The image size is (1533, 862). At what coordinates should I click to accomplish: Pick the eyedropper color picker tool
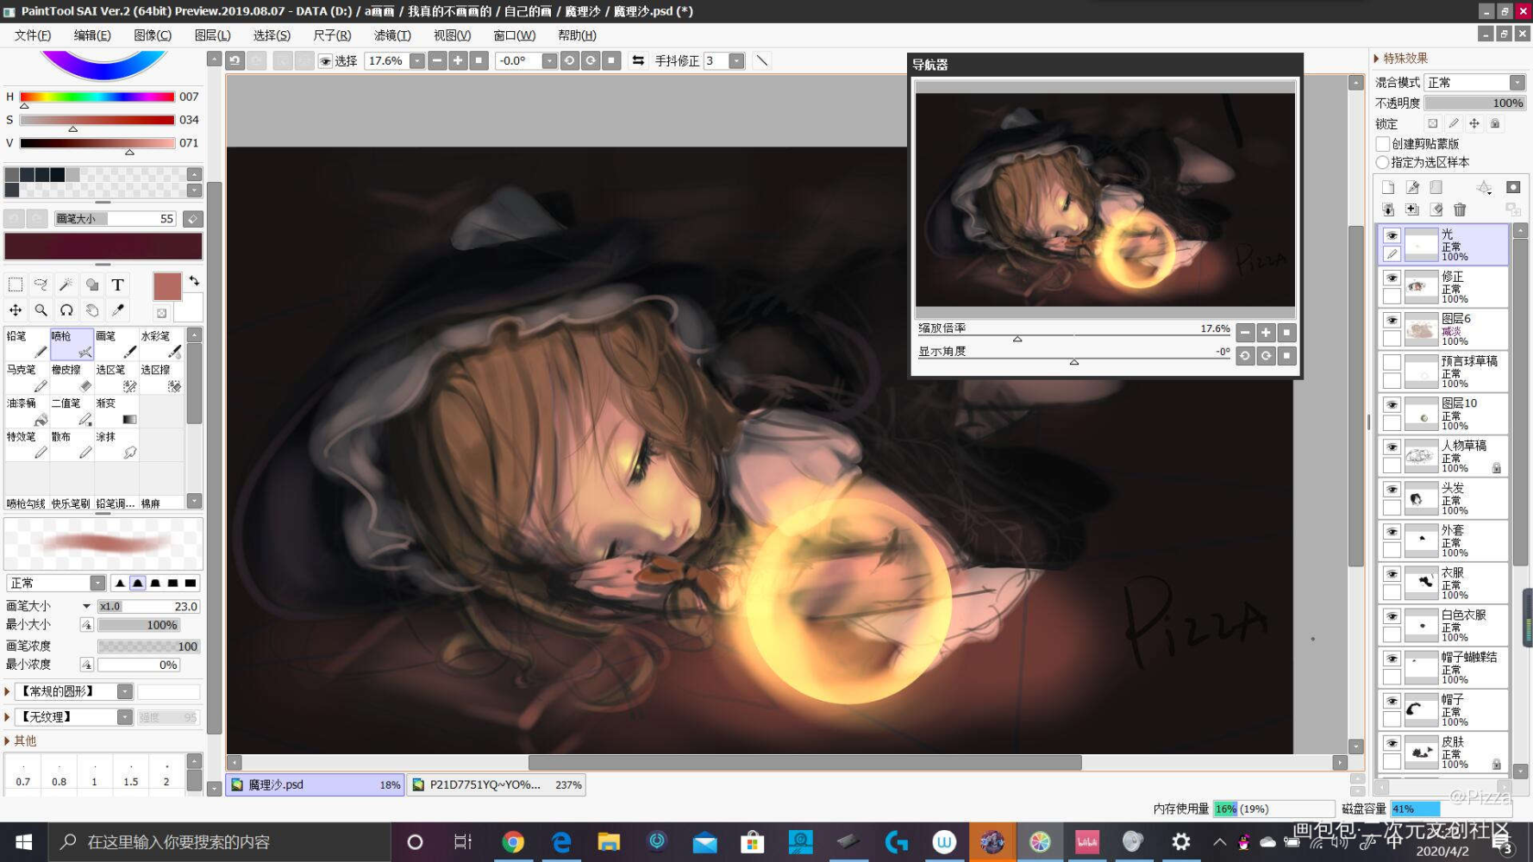(118, 310)
